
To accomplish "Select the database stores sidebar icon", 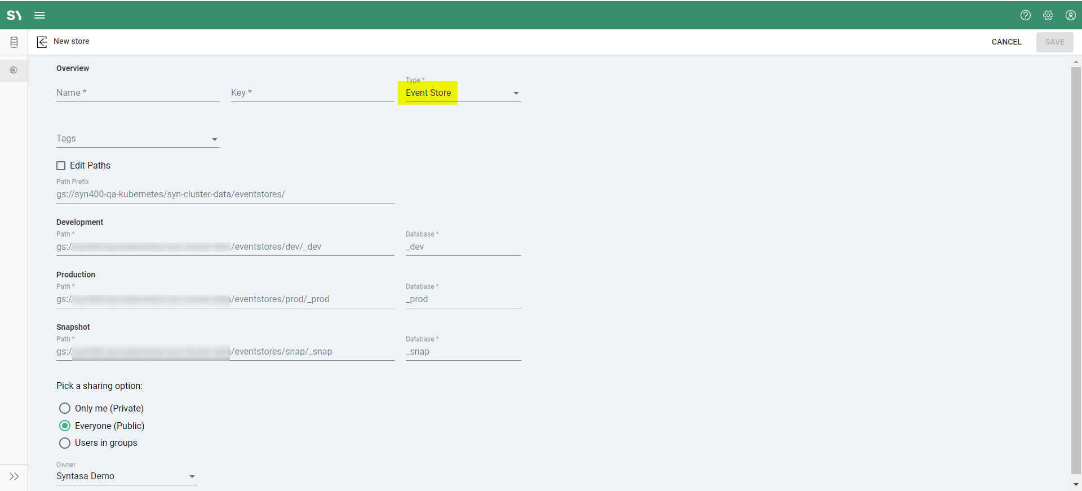I will pos(14,42).
